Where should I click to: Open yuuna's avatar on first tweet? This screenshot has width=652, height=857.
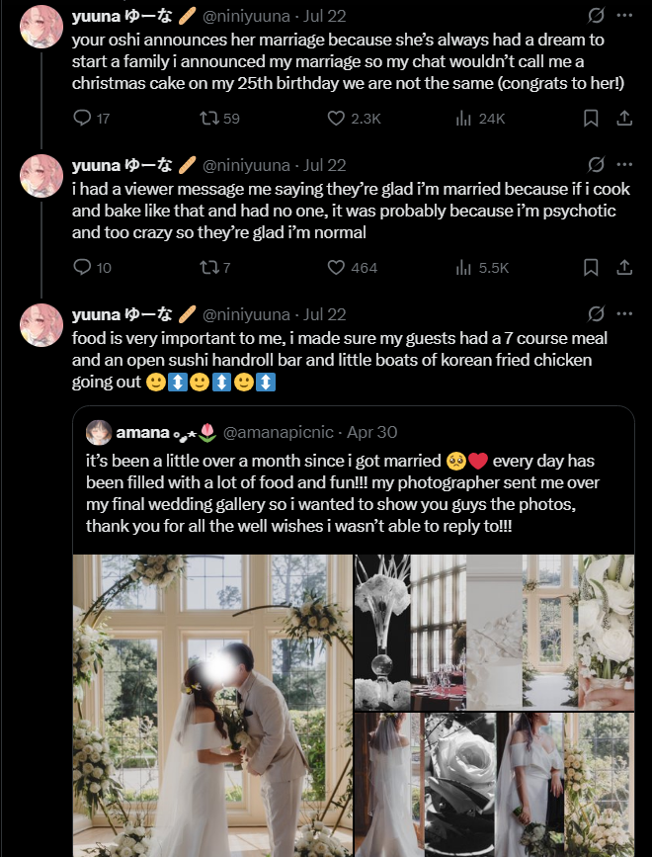(41, 26)
